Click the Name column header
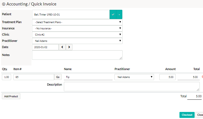The width and height of the screenshot is (203, 119). 68,69
